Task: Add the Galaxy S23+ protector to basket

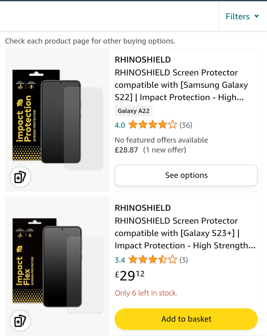Action: 186,319
